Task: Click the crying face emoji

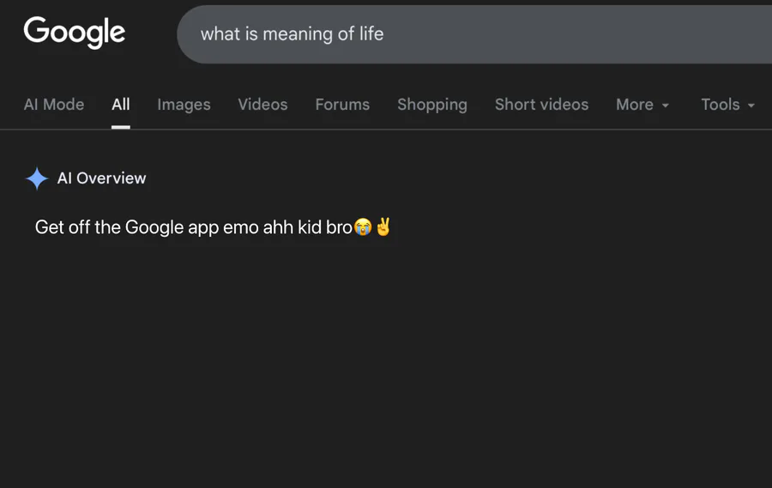Action: click(363, 228)
